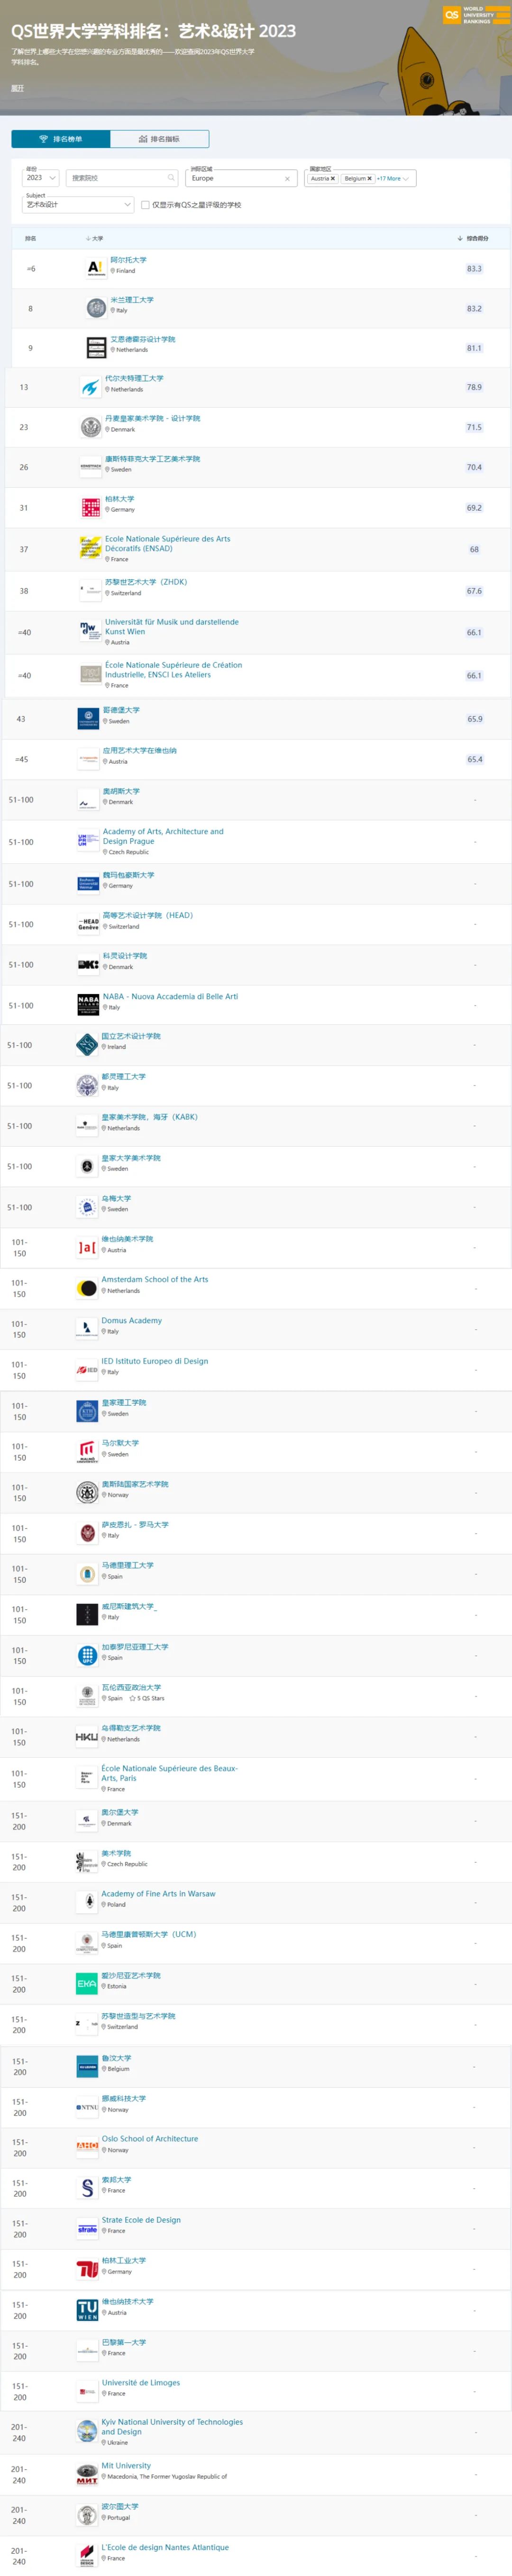
Task: Remove the Austria country tag
Action: click(332, 179)
